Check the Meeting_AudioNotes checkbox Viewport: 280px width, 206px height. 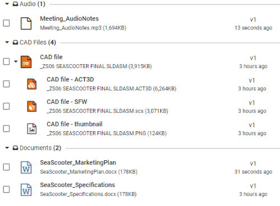coord(6,23)
